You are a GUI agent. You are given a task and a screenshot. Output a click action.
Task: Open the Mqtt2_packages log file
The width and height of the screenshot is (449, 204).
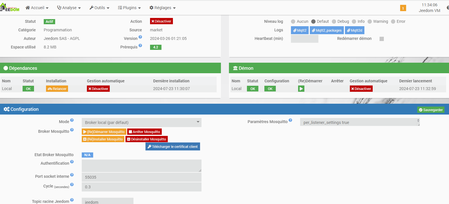pos(327,30)
